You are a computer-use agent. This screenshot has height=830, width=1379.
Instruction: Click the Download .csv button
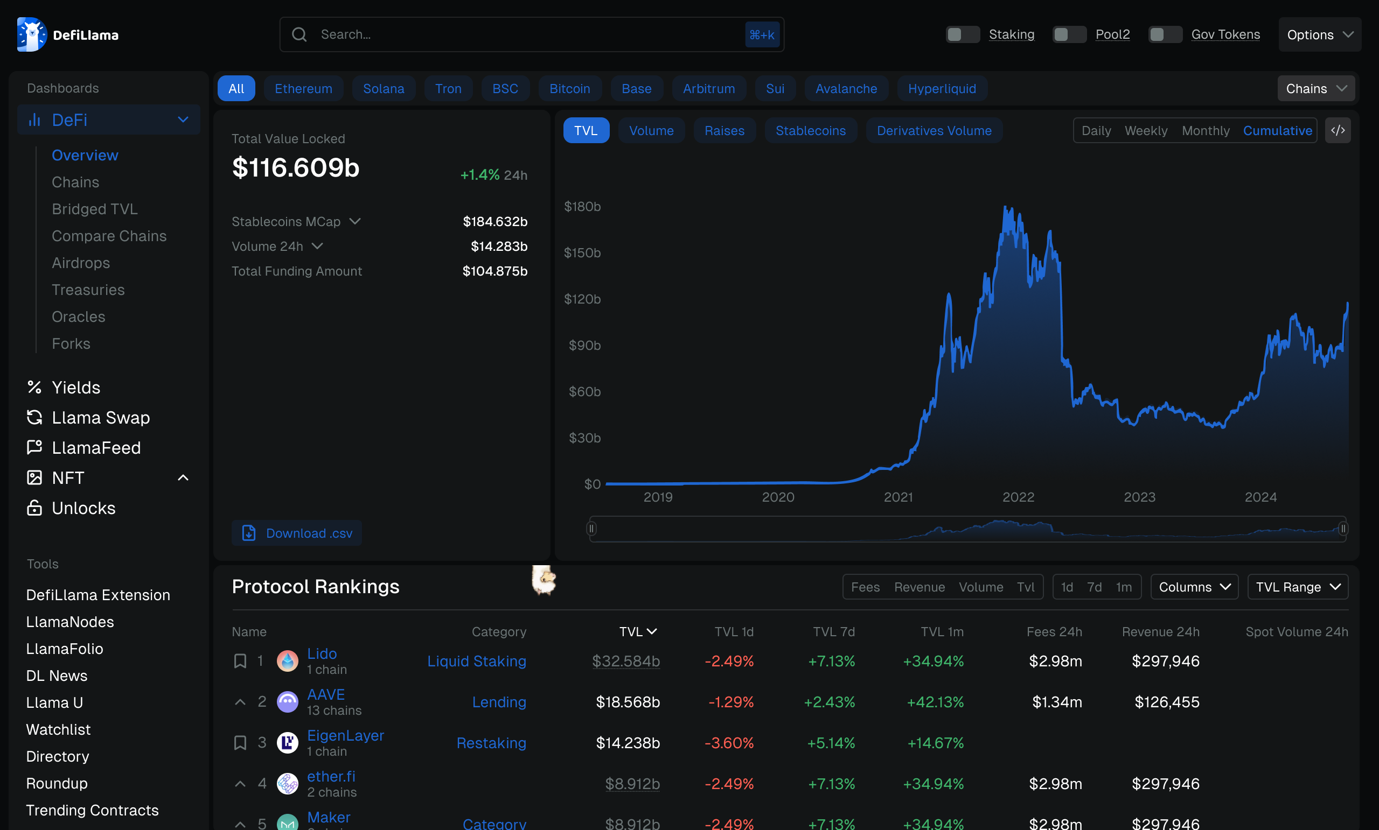[x=297, y=533]
